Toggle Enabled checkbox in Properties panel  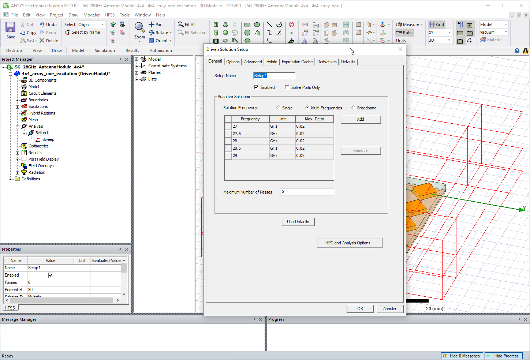click(x=51, y=275)
